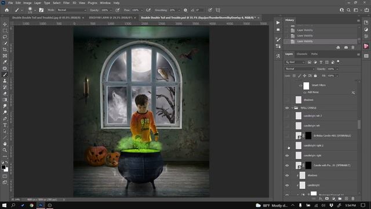Select the Brush tool in toolbox

point(5,75)
